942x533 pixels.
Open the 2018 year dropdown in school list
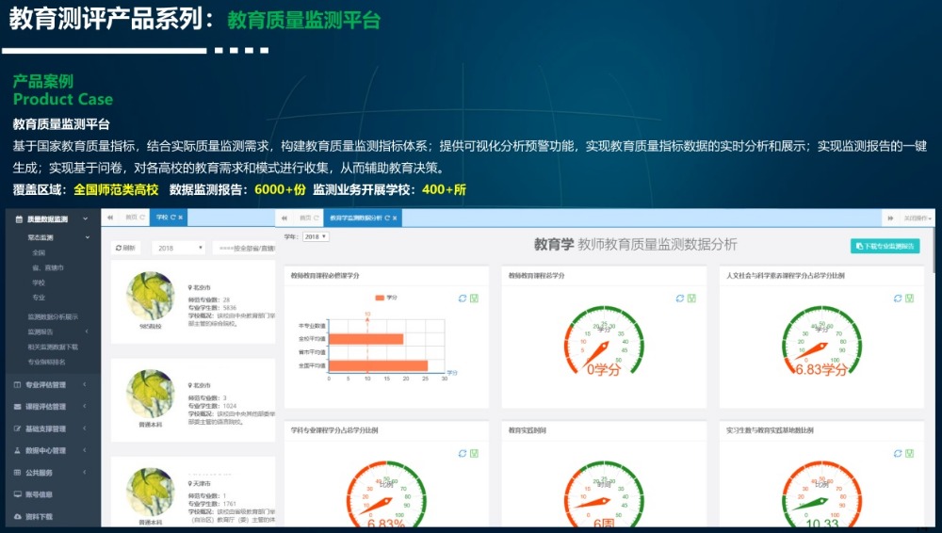coord(181,248)
